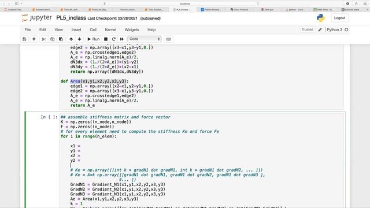Screen dimensions: 370x208
Task: Restart kernel and run all icon
Action: (122, 39)
